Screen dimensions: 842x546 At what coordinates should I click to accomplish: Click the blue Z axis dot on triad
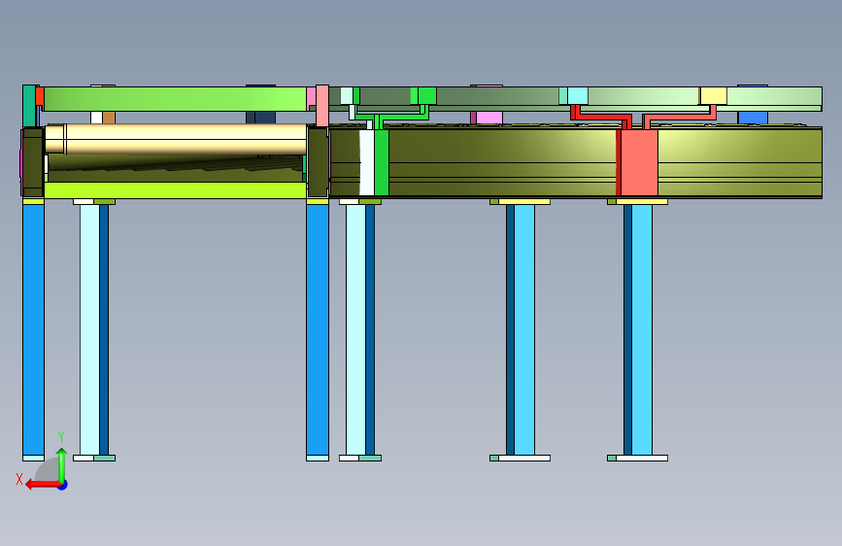click(63, 486)
